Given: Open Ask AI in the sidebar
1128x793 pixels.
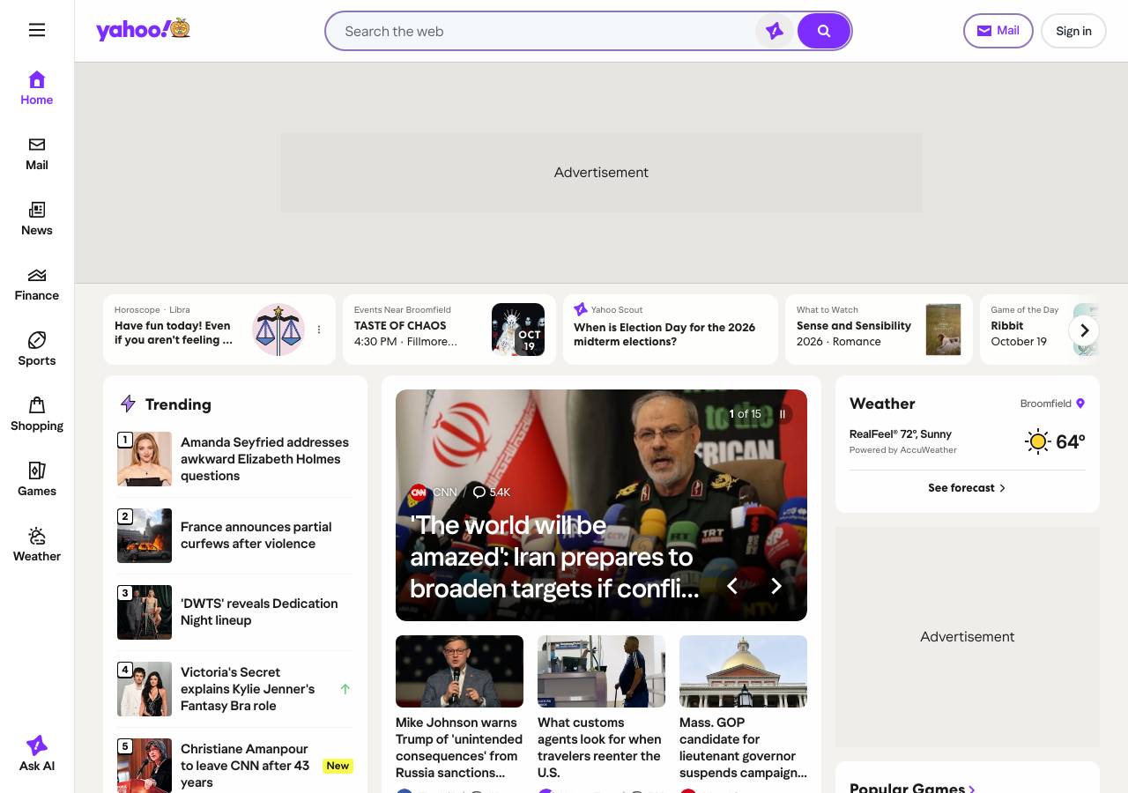Looking at the screenshot, I should [x=37, y=753].
